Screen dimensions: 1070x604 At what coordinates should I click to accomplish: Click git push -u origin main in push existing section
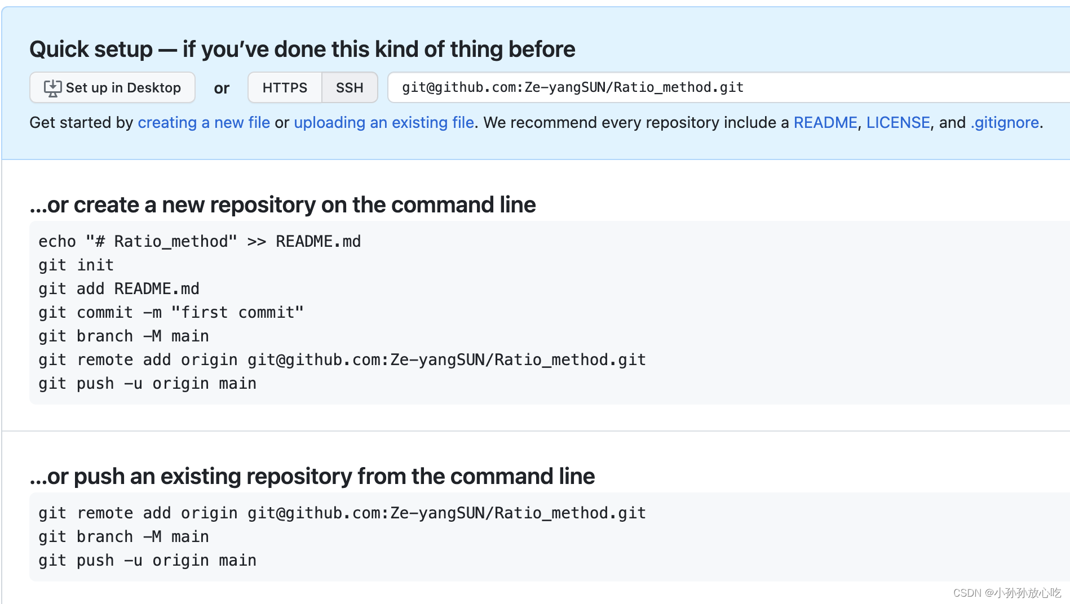pos(148,560)
